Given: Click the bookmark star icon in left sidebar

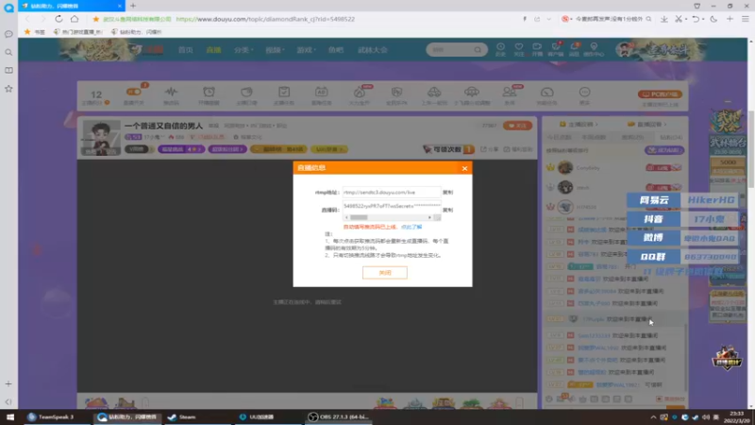Looking at the screenshot, I should (8, 89).
